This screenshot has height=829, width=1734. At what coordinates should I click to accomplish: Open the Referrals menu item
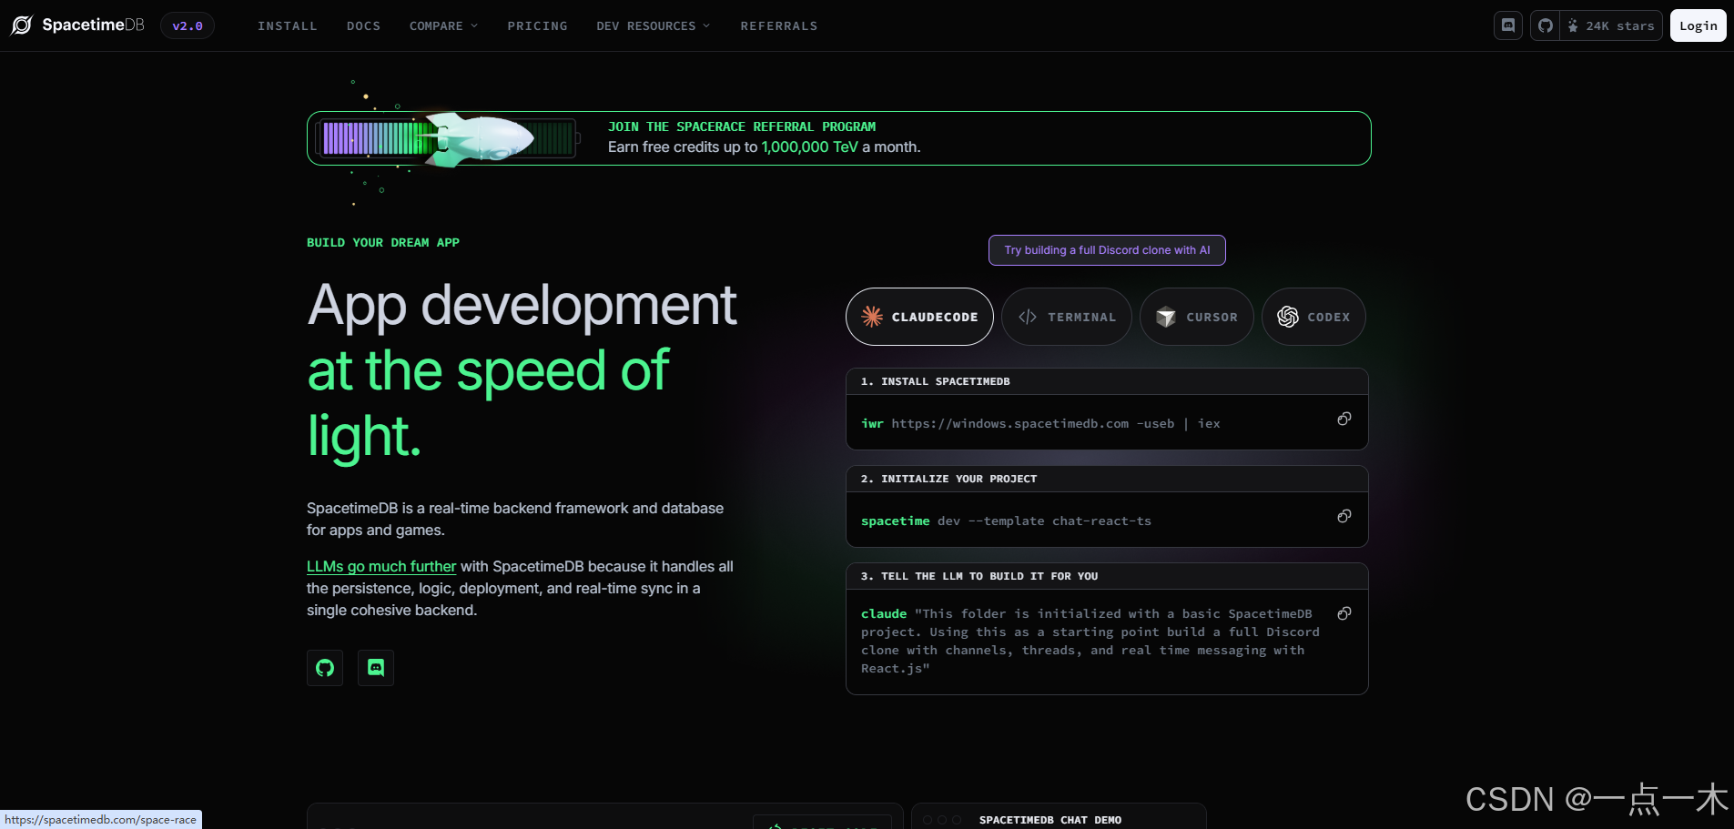779,25
